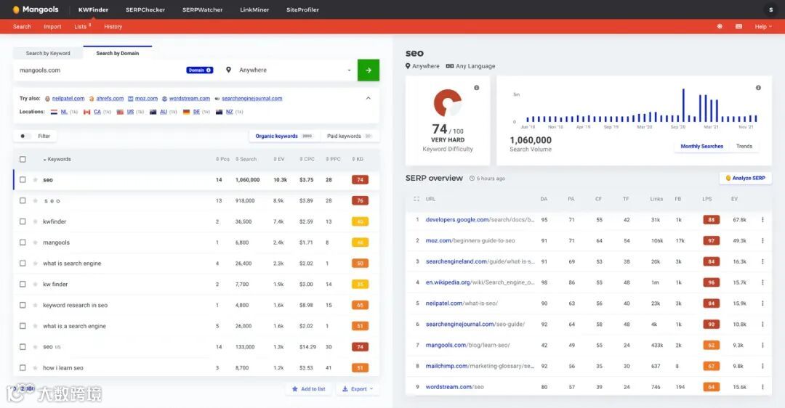Click the keyword difficulty 74 donut chart
Screen dimensions: 785x408
click(447, 103)
